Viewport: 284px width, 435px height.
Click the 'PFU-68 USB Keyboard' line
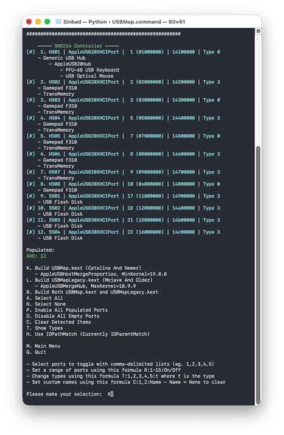point(90,70)
